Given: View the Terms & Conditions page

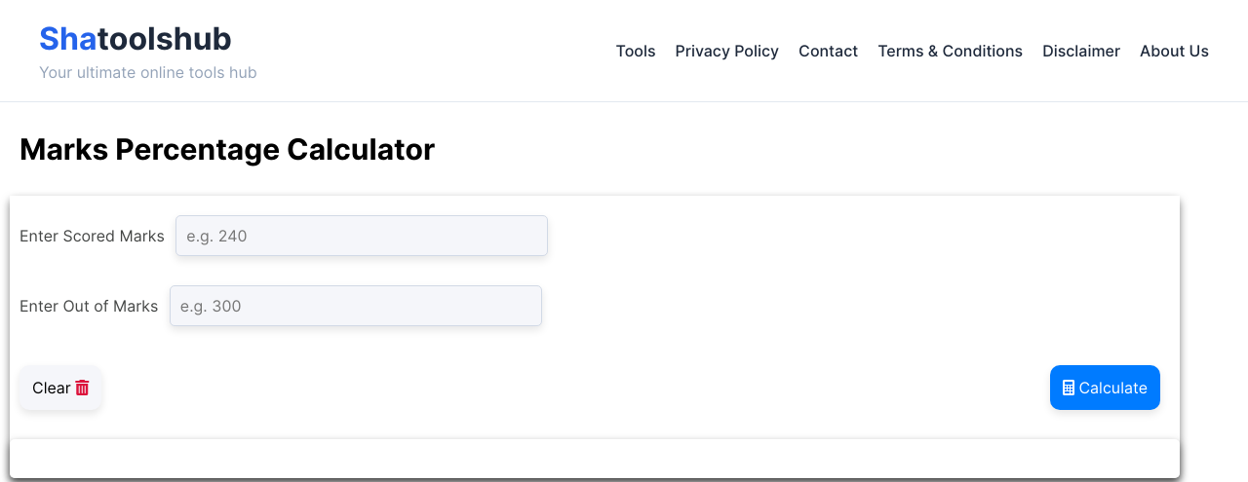Looking at the screenshot, I should (x=950, y=51).
